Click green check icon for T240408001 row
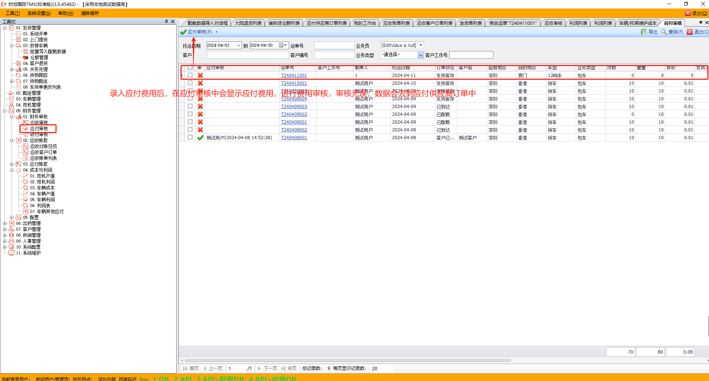 point(200,138)
